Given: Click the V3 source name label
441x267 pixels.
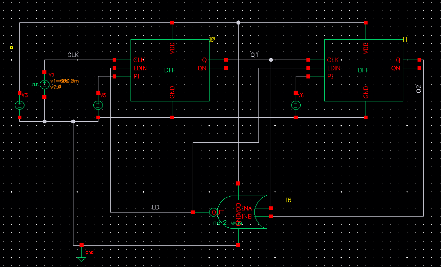Looking at the screenshot, I should [25, 95].
